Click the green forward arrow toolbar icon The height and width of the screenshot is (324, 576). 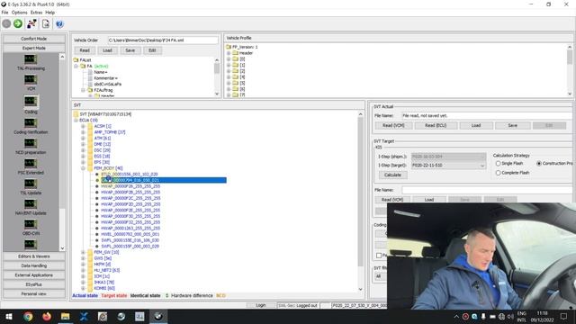(18, 24)
